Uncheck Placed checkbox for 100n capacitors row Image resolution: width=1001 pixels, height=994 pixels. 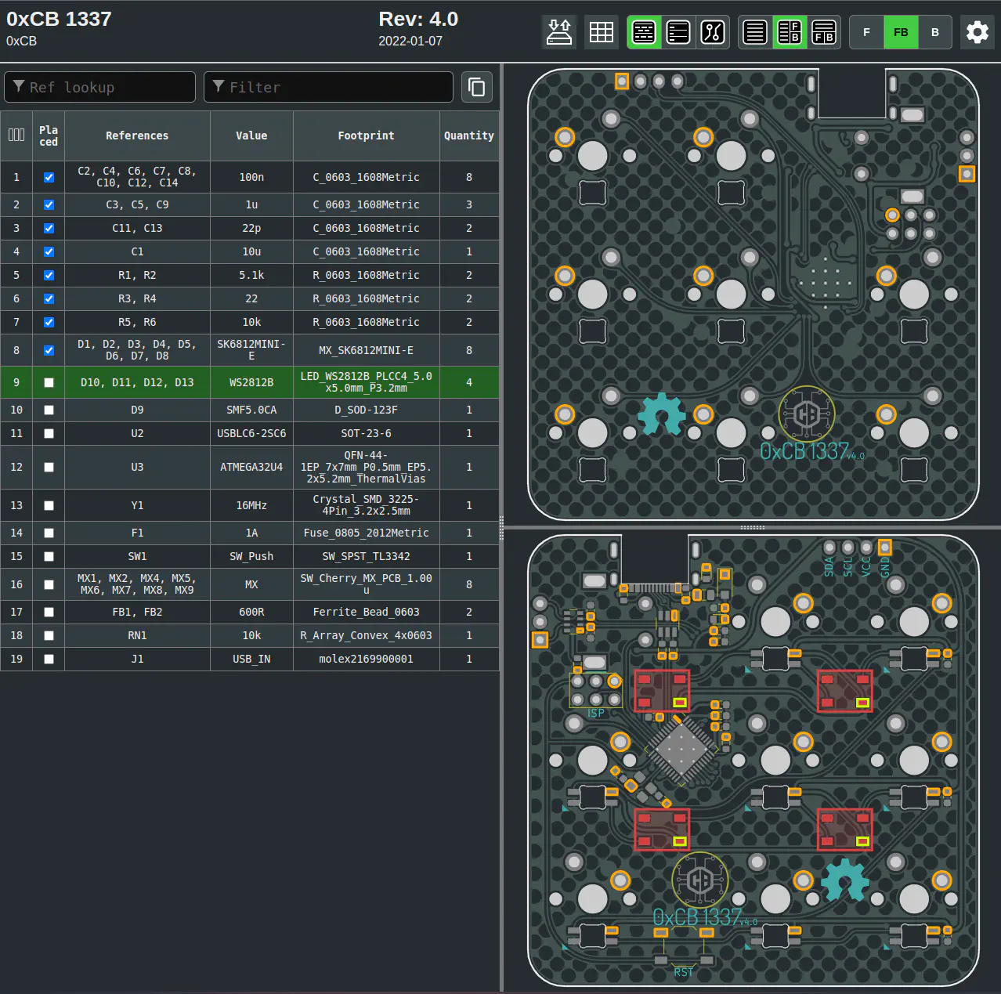(49, 177)
